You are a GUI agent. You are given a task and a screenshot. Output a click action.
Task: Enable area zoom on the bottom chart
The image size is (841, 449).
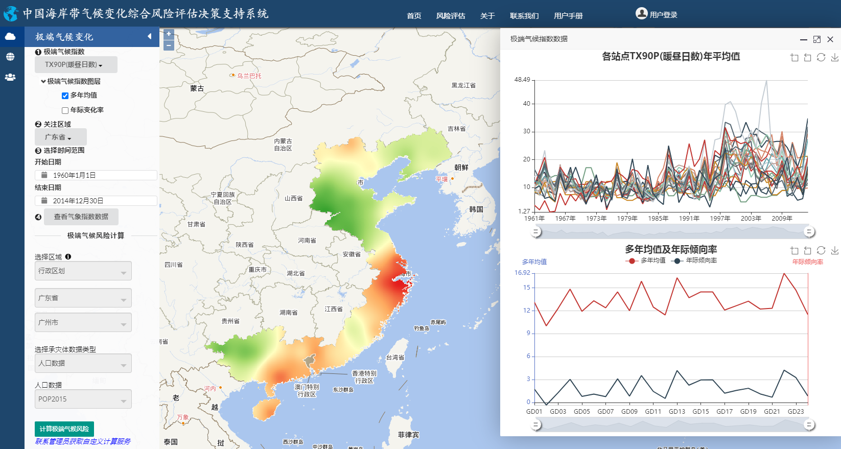(795, 250)
